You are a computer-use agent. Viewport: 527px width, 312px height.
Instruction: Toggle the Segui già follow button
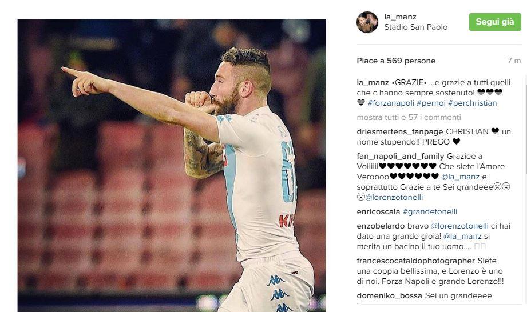[495, 22]
